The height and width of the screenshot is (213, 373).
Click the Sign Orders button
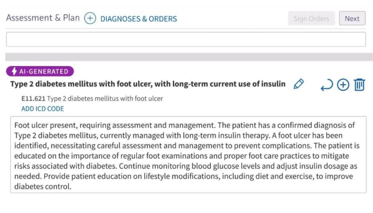tap(311, 18)
